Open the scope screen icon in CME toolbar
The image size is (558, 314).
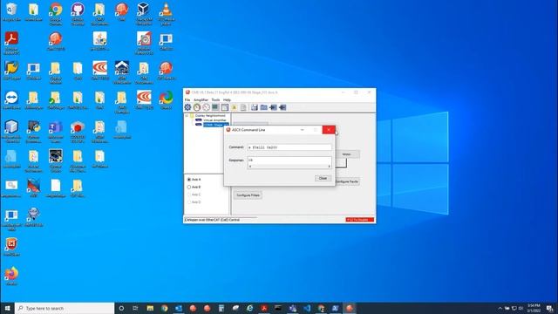point(215,107)
